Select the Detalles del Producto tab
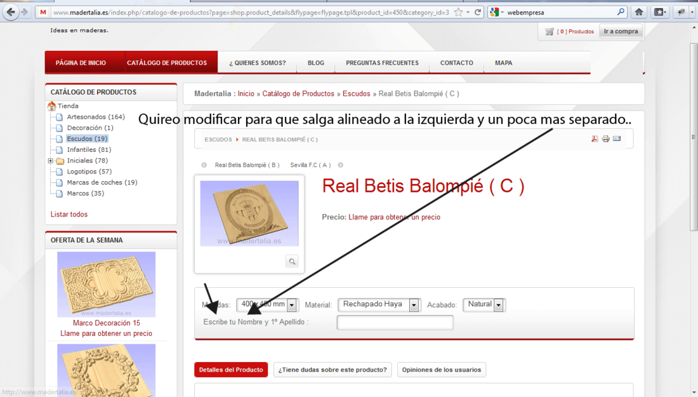 pyautogui.click(x=231, y=370)
